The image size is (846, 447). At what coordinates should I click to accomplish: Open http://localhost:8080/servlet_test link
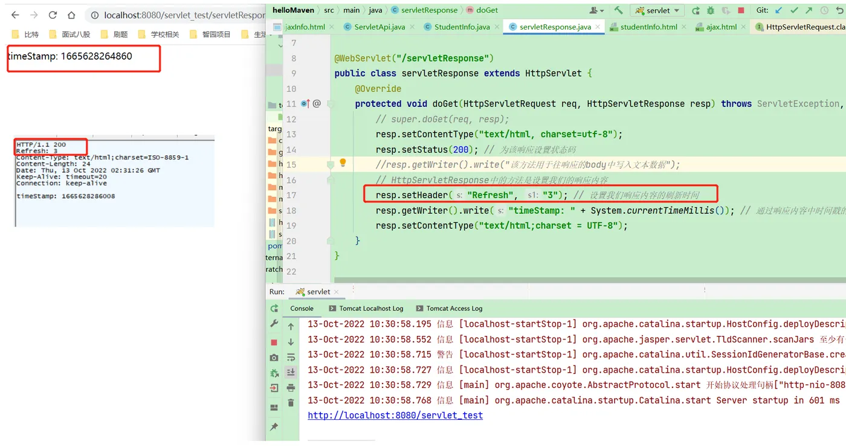point(395,415)
